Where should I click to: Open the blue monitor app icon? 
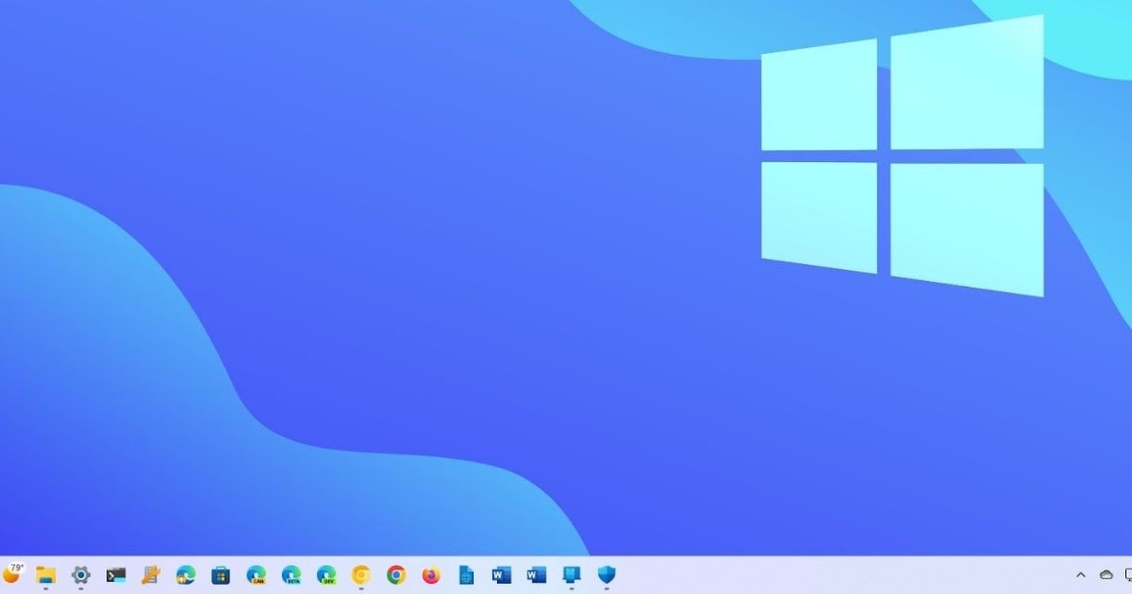point(571,575)
